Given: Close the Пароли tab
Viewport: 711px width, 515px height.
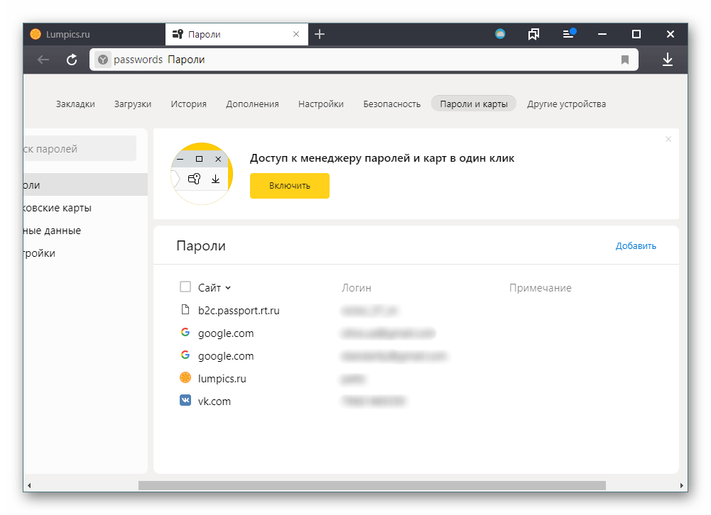Looking at the screenshot, I should (296, 34).
